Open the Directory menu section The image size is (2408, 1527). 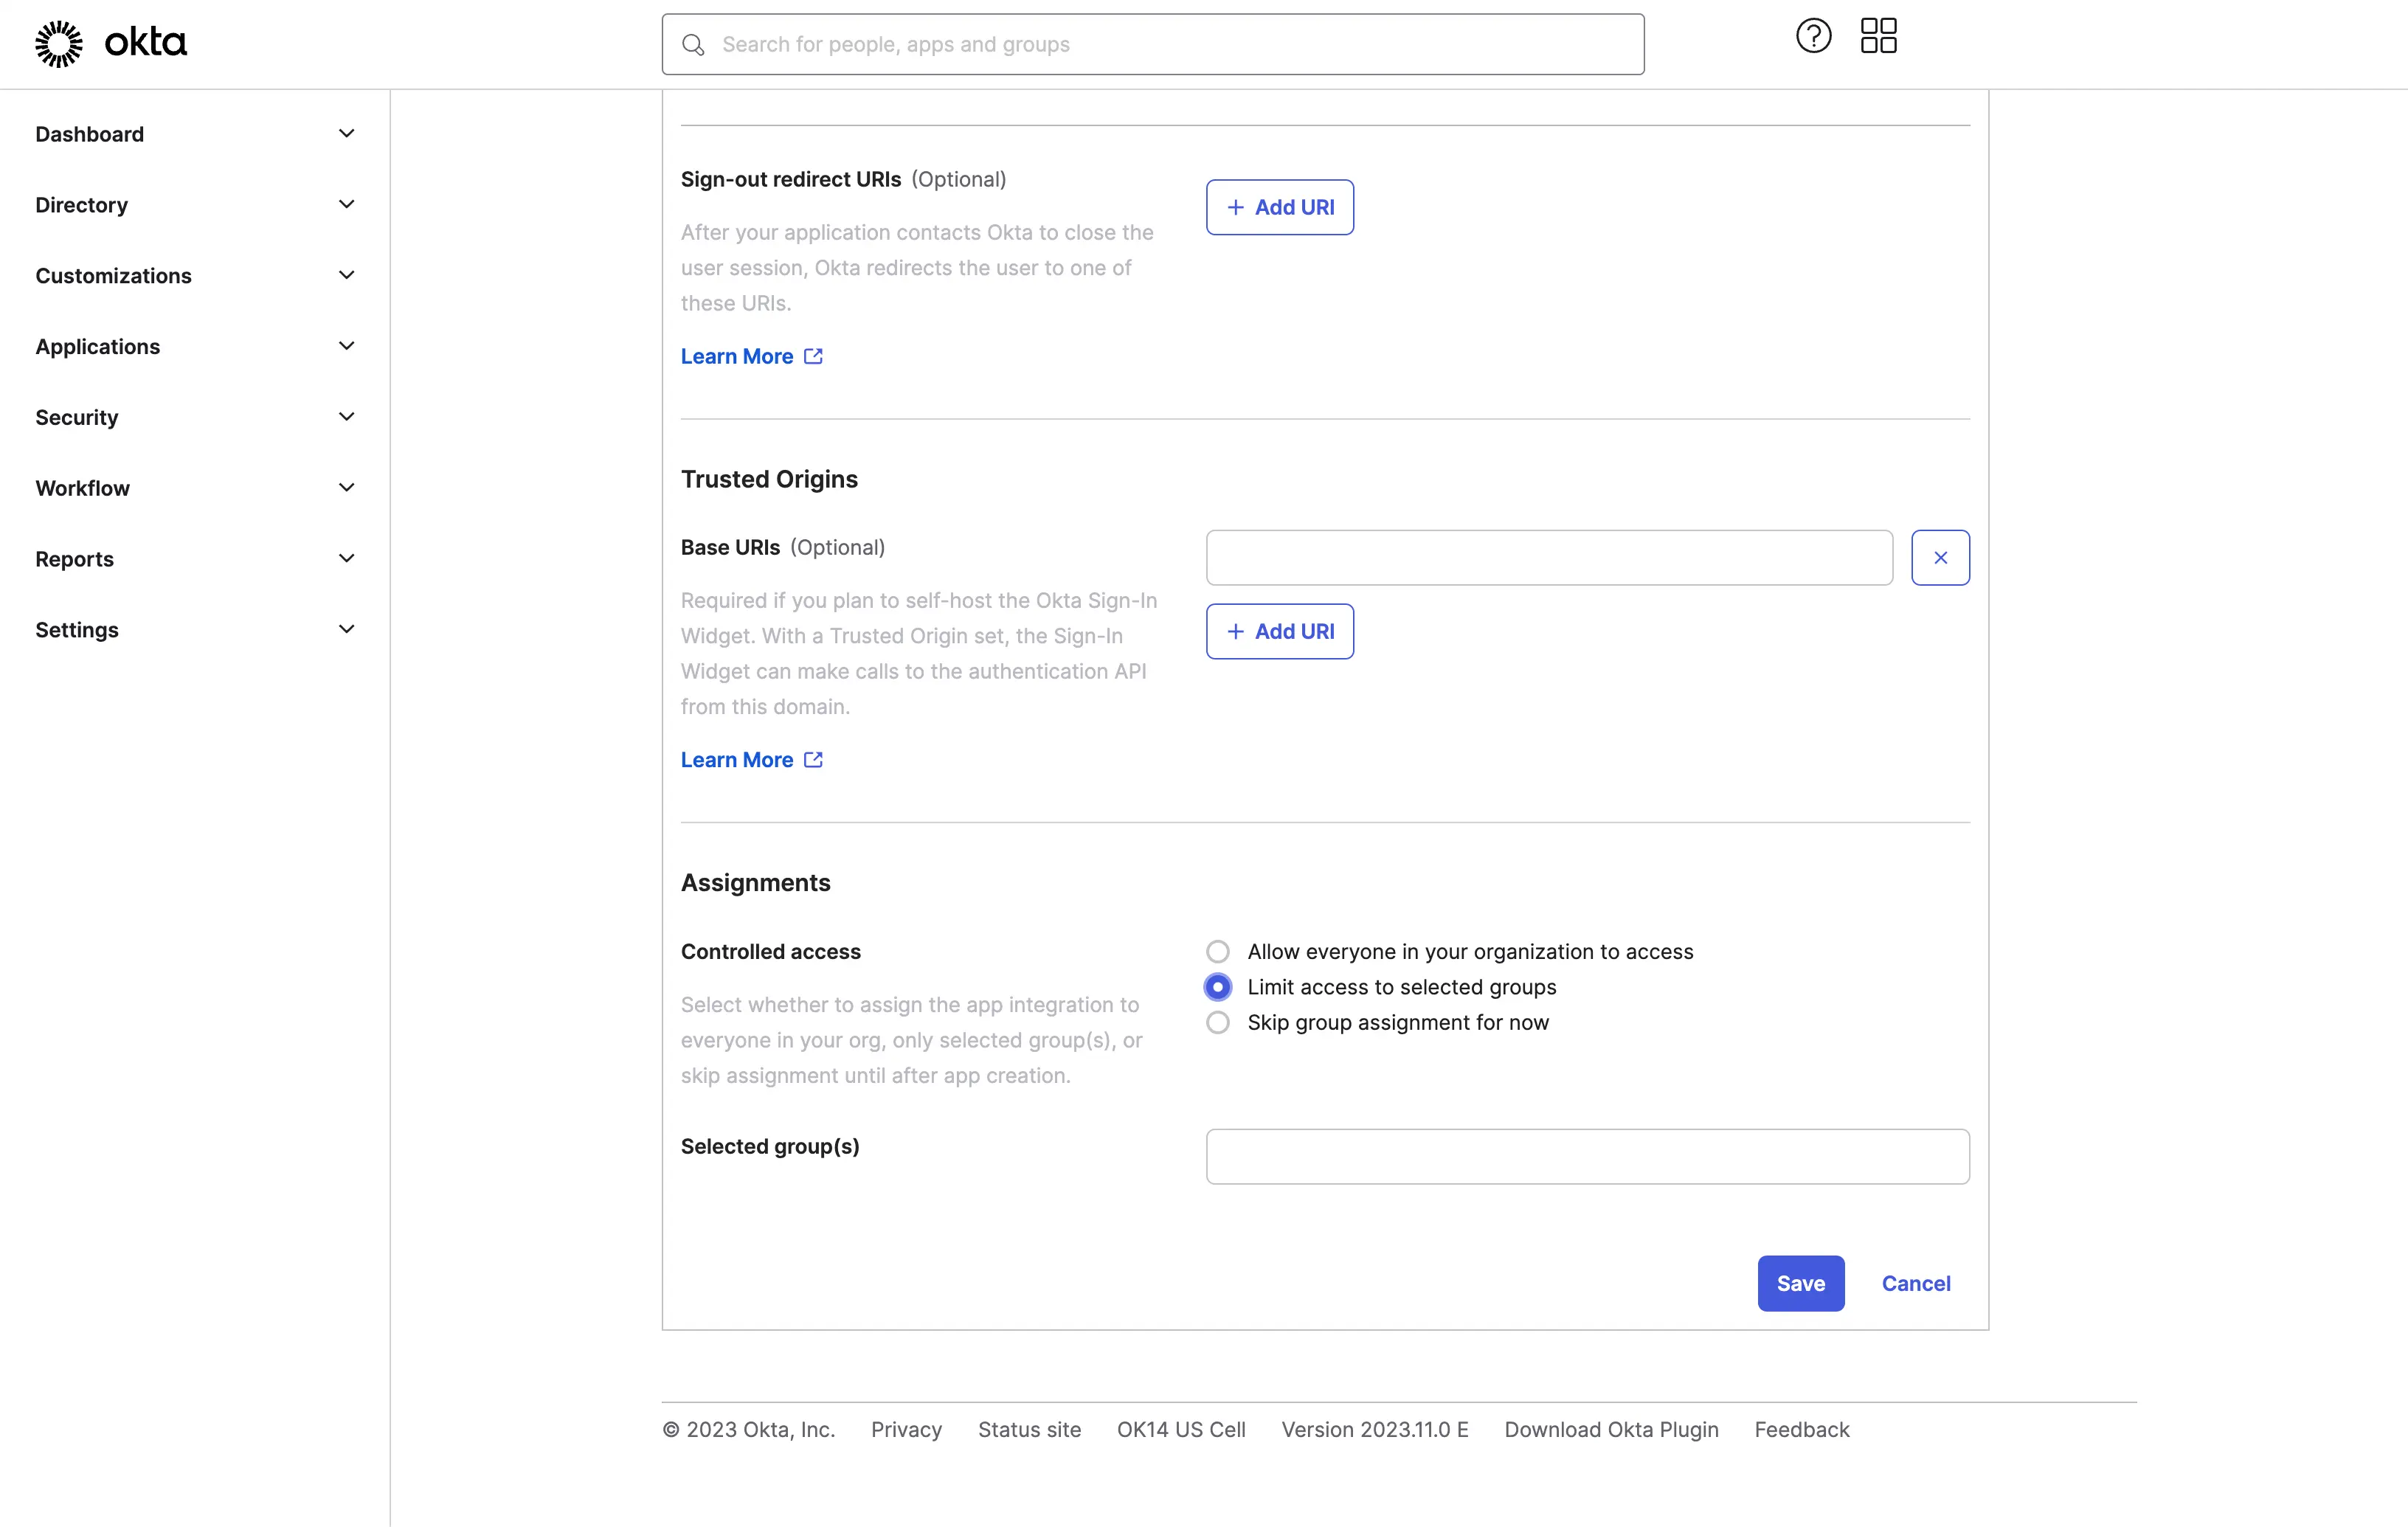(193, 204)
